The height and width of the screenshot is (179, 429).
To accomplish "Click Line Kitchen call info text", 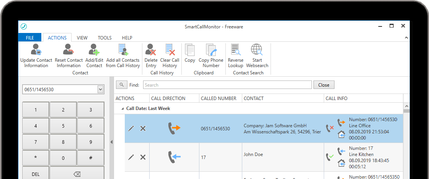I will point(361,154).
